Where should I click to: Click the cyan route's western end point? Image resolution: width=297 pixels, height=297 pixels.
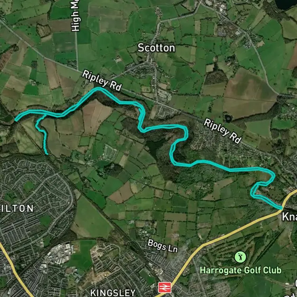(x=16, y=120)
